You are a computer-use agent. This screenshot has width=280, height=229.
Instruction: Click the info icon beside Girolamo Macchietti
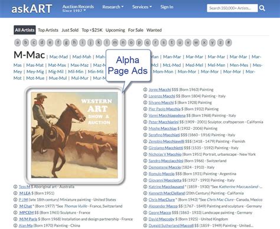(145, 148)
